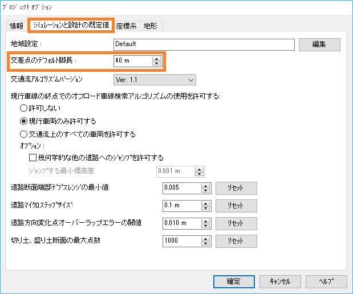353x294 pixels.
Task: Switch to the 情報 tab
Action: [17, 26]
